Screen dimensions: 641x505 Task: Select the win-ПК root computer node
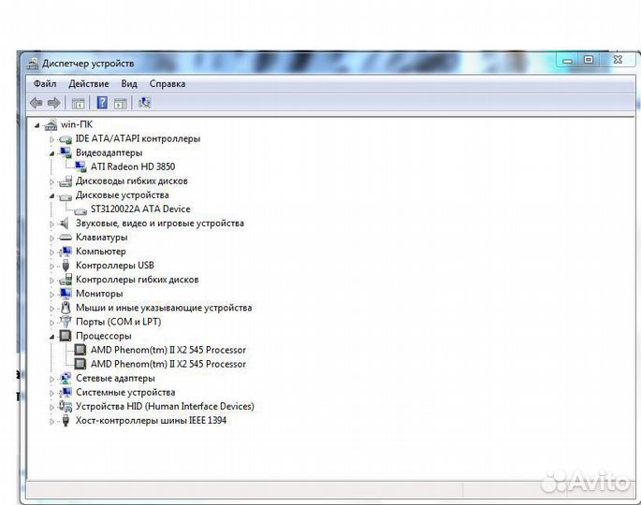pos(76,124)
